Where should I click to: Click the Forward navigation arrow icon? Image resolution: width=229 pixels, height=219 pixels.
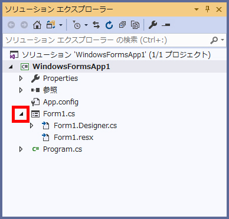tap(24, 25)
